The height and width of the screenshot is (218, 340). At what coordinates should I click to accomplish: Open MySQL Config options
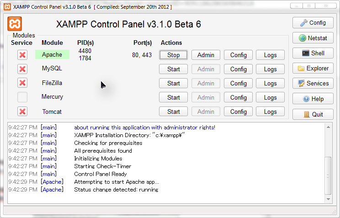(x=238, y=69)
